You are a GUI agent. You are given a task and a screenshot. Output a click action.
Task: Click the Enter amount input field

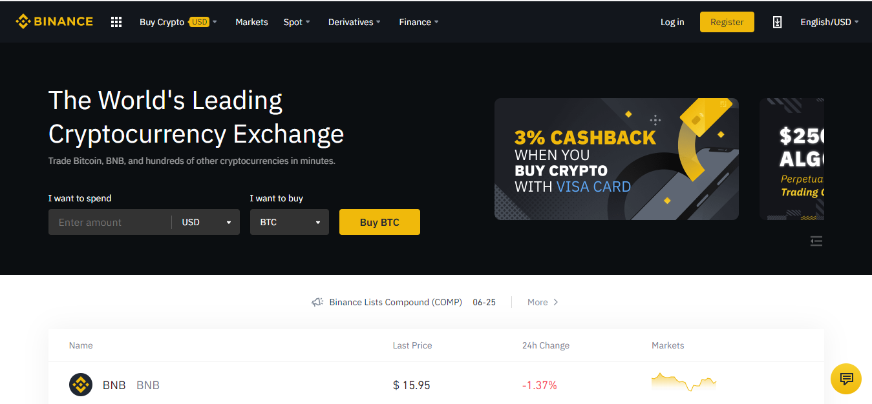coord(110,222)
